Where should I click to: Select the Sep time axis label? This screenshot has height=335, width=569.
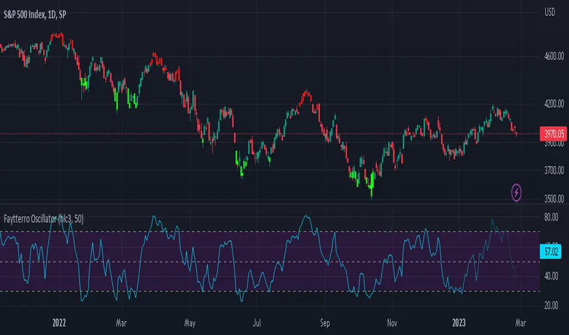(x=325, y=323)
